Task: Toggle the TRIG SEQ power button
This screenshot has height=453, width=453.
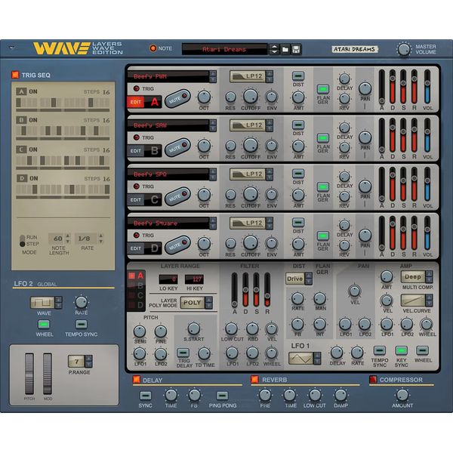Action: click(15, 75)
